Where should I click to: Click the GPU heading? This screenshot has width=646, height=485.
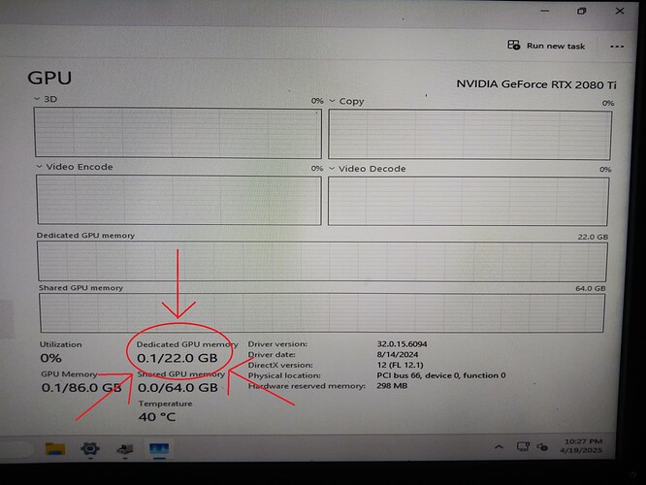tap(49, 78)
